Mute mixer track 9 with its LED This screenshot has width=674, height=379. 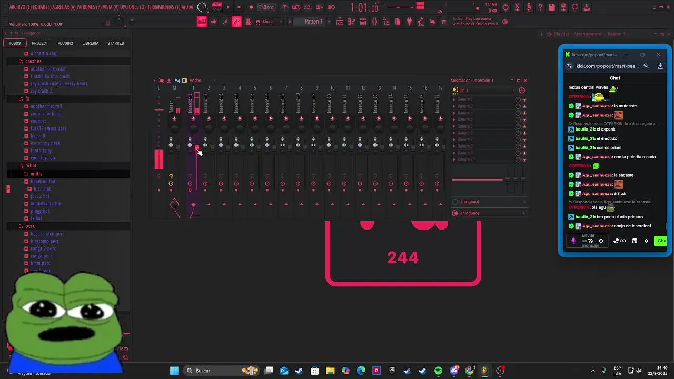pyautogui.click(x=316, y=118)
